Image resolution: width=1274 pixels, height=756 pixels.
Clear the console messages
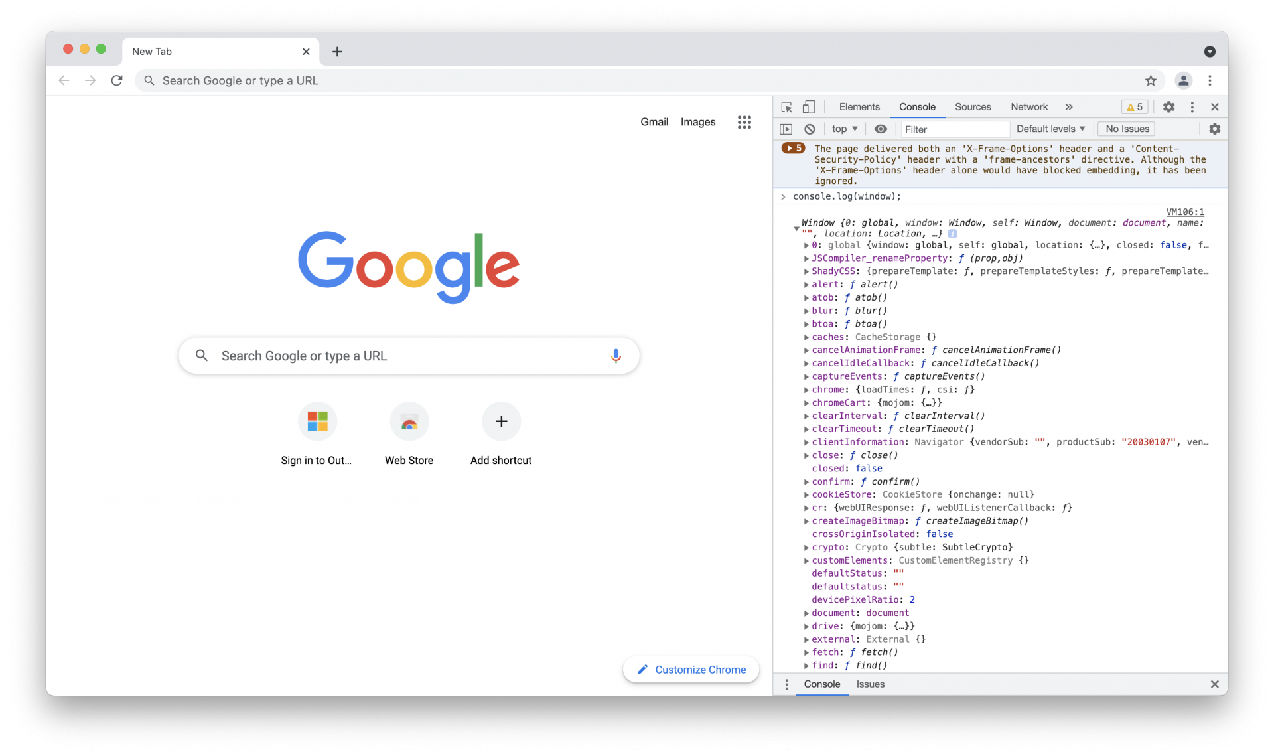coord(810,129)
